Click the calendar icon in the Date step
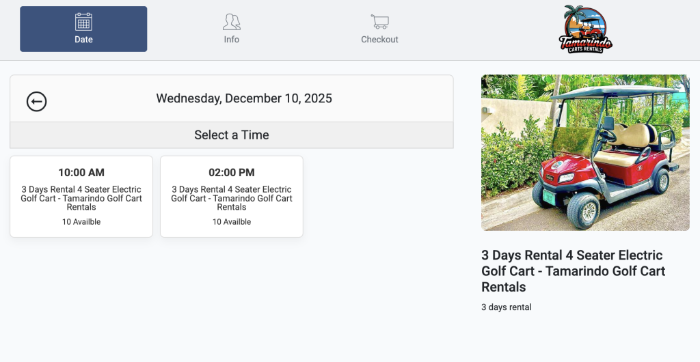 click(83, 22)
